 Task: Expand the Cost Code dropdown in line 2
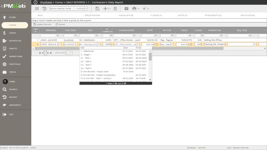[75, 44]
